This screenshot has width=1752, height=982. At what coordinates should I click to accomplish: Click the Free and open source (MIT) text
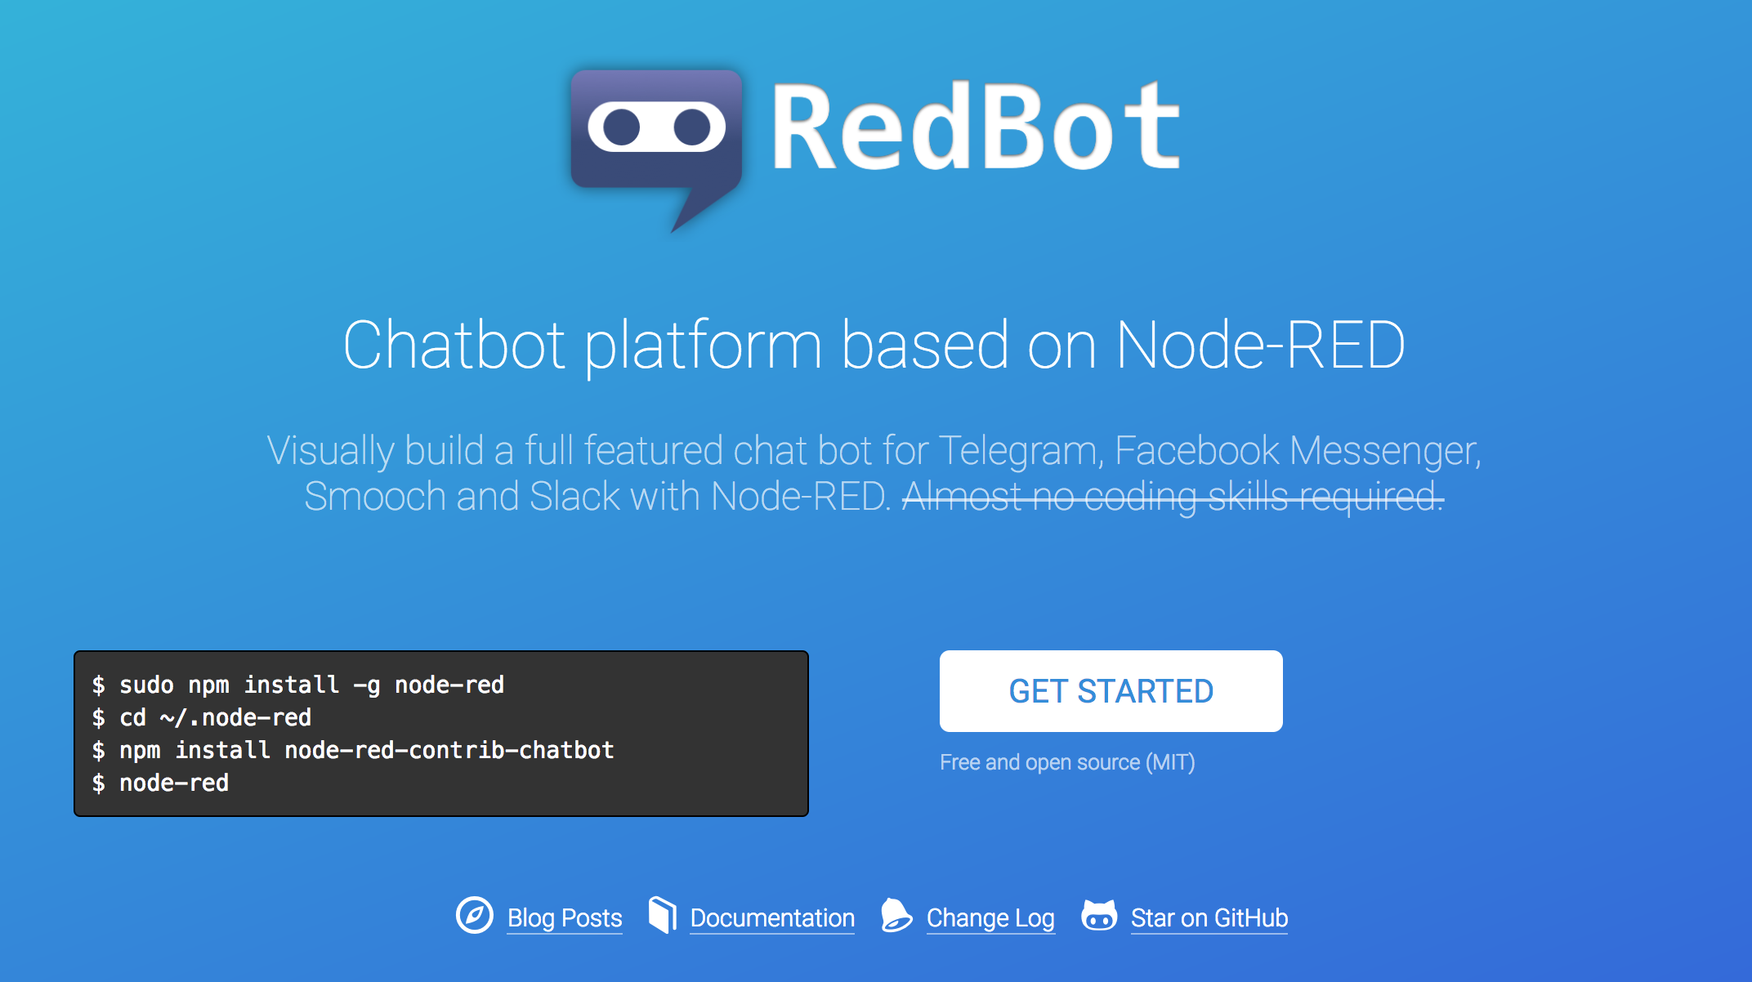pos(1067,762)
